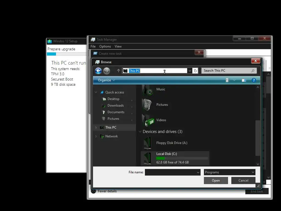Select the Floppy Disk Drive (A:) icon
Image resolution: width=281 pixels, height=211 pixels.
(148, 143)
